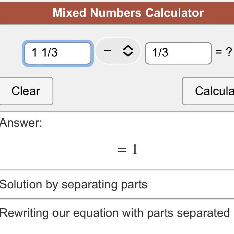Click the up-down chevron arrows on operator selector
This screenshot has width=234, height=234.
point(128,51)
